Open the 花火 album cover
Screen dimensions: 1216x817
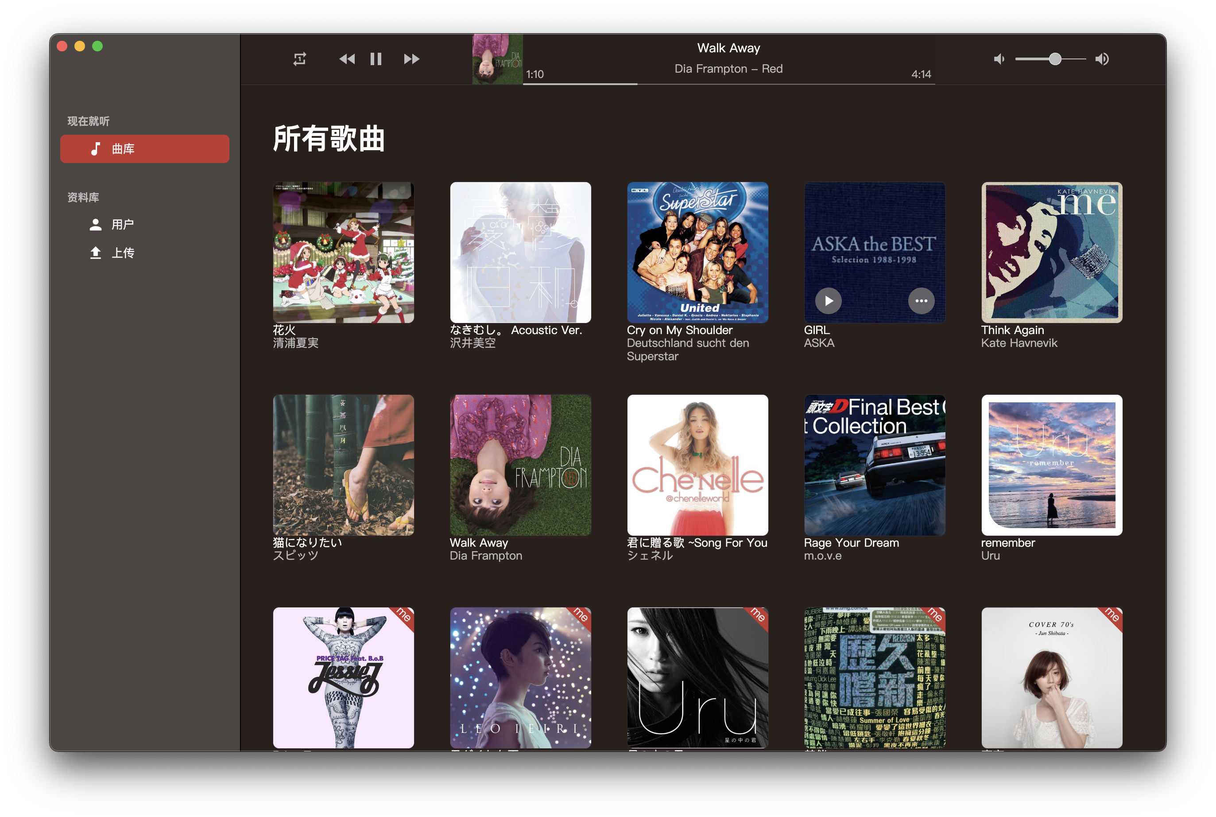click(343, 252)
